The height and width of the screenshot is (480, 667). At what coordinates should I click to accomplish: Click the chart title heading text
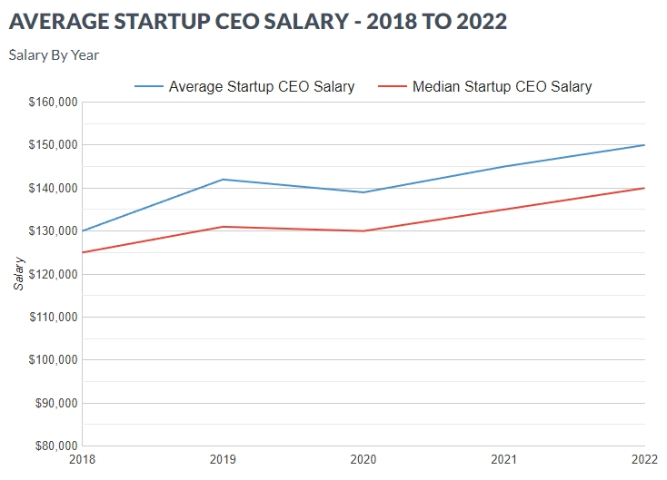pyautogui.click(x=258, y=21)
